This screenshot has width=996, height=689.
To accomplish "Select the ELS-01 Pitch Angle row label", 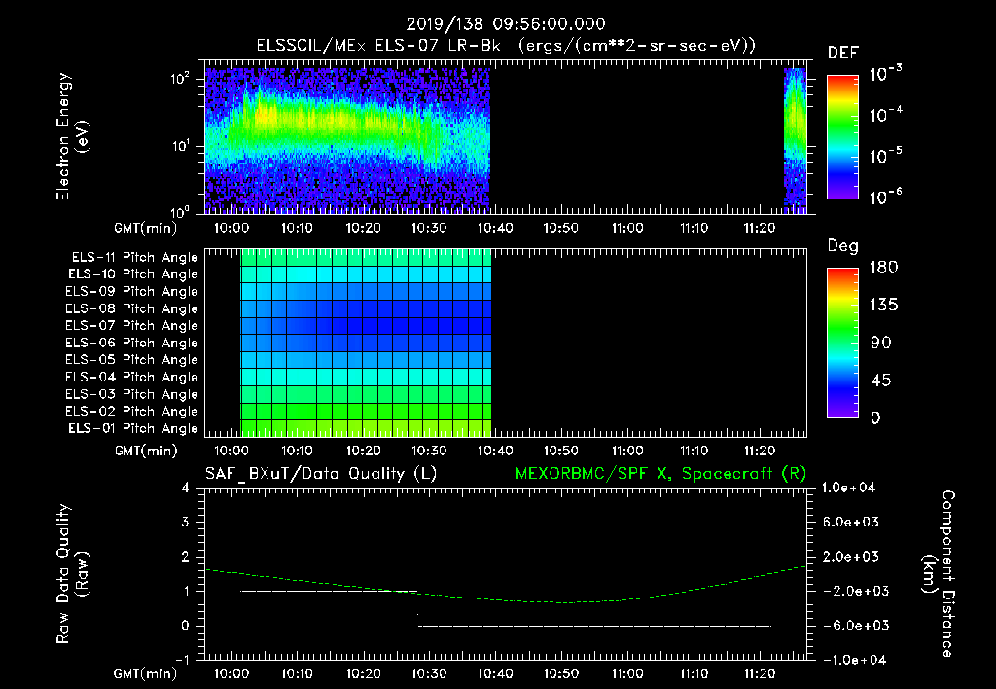I will pyautogui.click(x=133, y=428).
